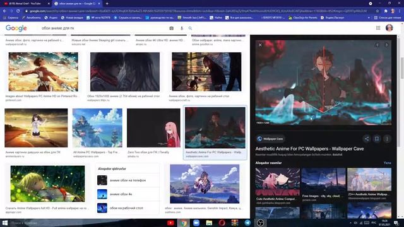Start voice search with microphone icon

point(181,28)
